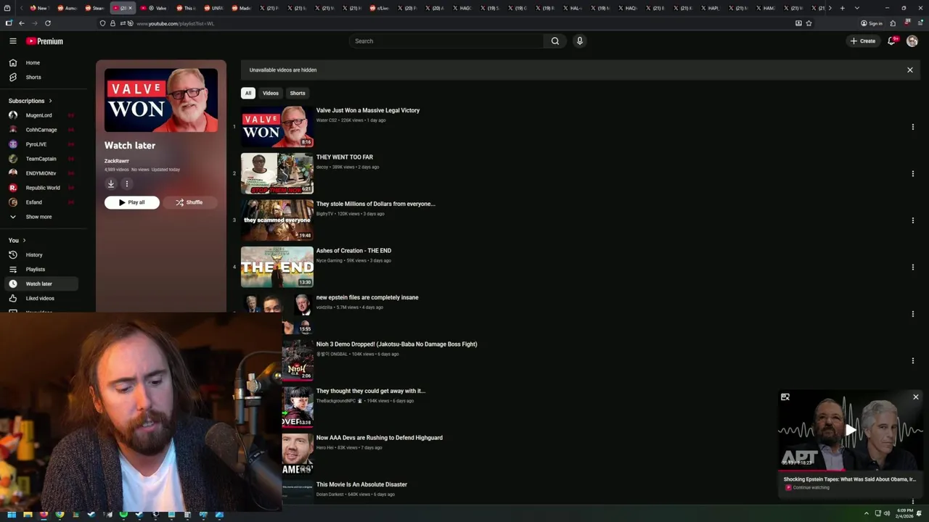Viewport: 929px width, 522px height.
Task: Dismiss the unavailable videos hidden banner
Action: [910, 70]
